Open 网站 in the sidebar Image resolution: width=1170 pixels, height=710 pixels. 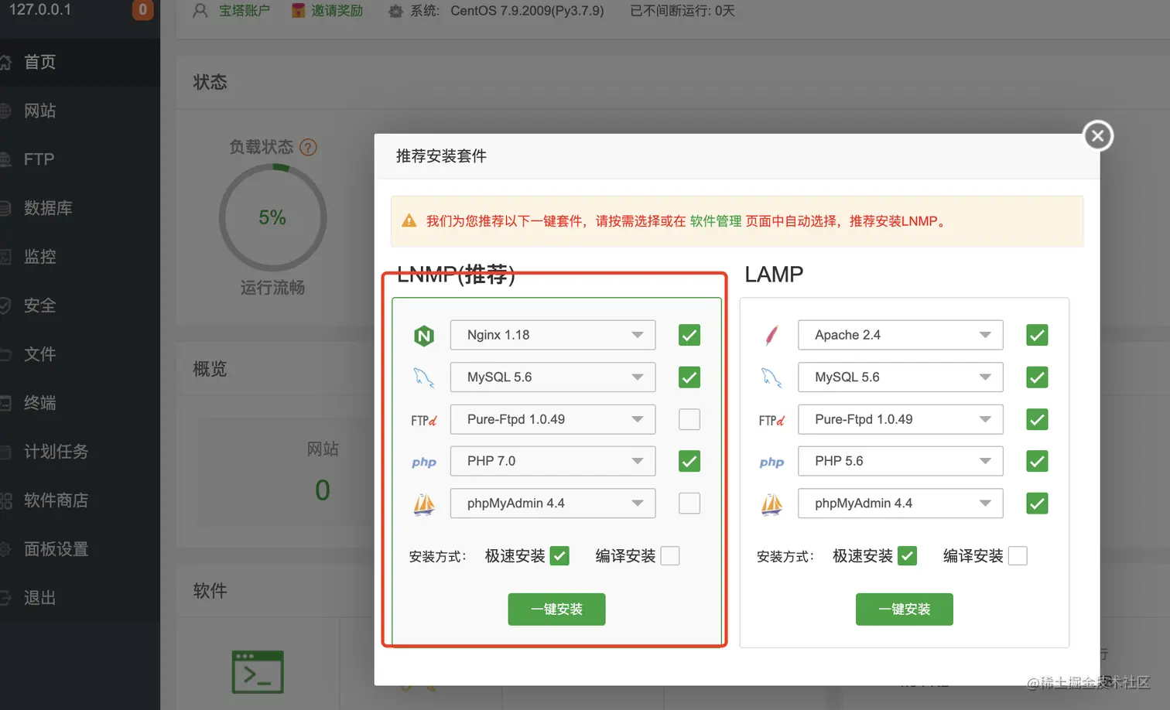point(80,111)
